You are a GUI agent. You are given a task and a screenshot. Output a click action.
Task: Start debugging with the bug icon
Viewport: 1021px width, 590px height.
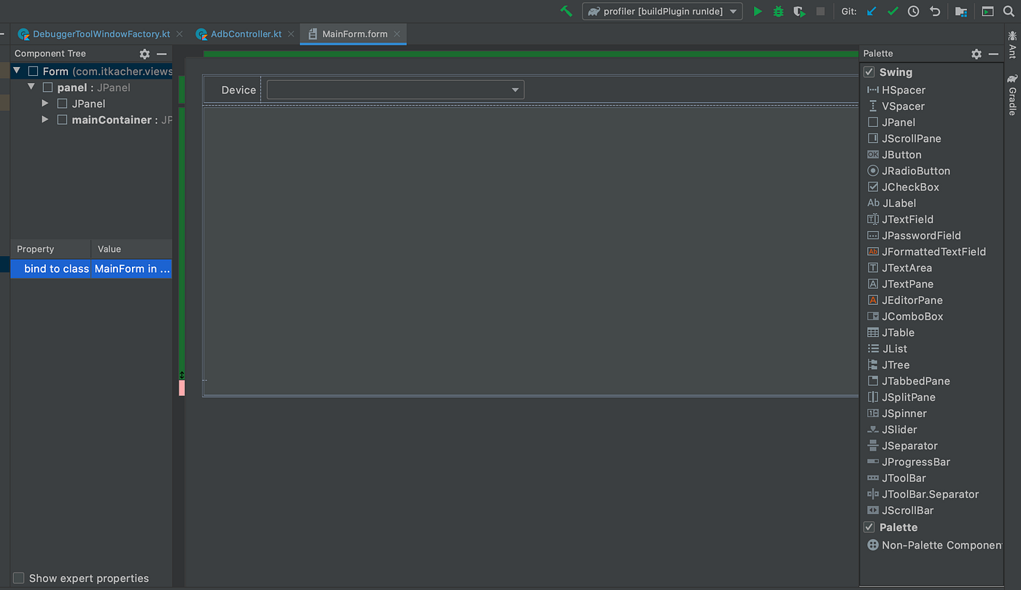777,11
